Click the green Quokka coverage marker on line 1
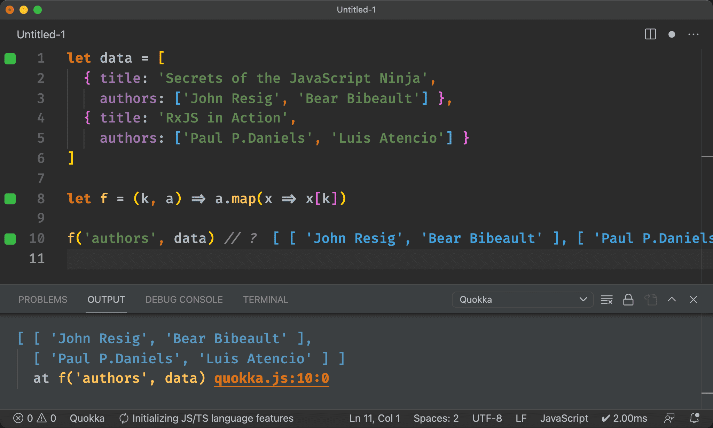Image resolution: width=713 pixels, height=428 pixels. pos(10,58)
